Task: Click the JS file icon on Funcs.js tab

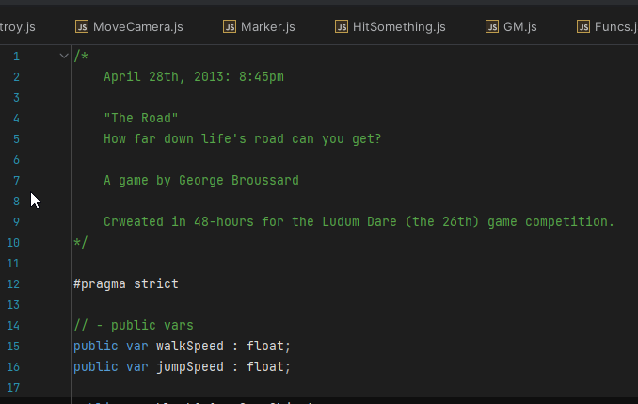Action: 583,27
